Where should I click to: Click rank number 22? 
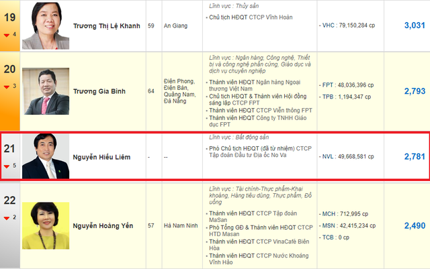[x=9, y=201]
